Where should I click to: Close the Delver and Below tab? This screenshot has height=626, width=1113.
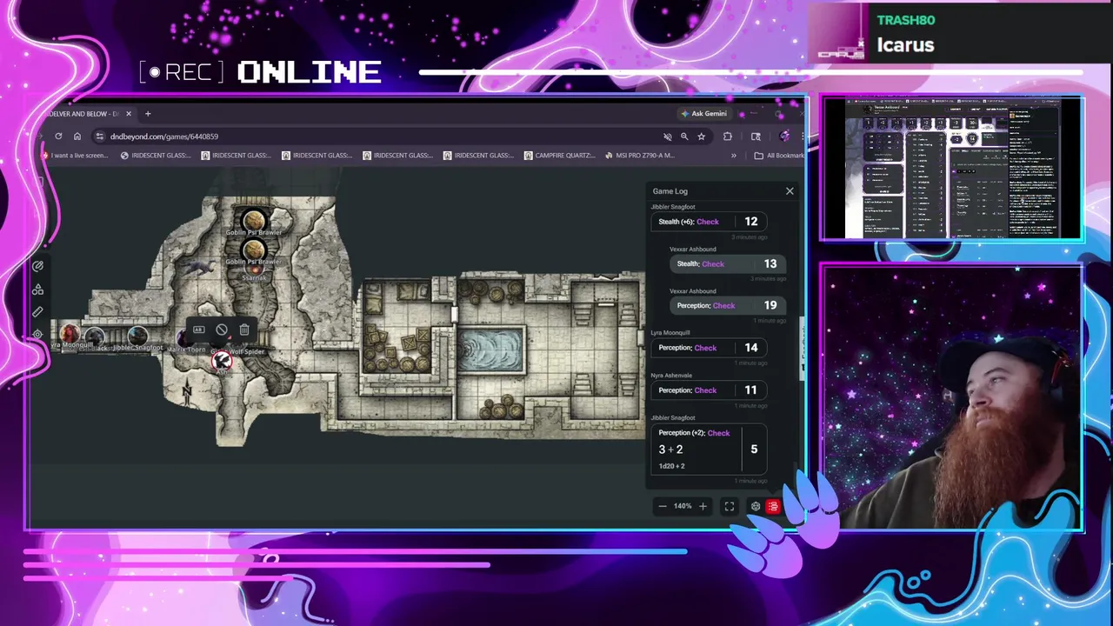point(129,114)
